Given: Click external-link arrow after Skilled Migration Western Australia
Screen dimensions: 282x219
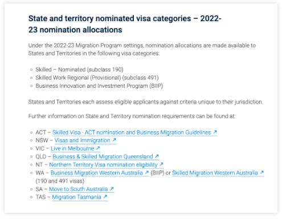Looking at the screenshot, I should [x=261, y=172].
